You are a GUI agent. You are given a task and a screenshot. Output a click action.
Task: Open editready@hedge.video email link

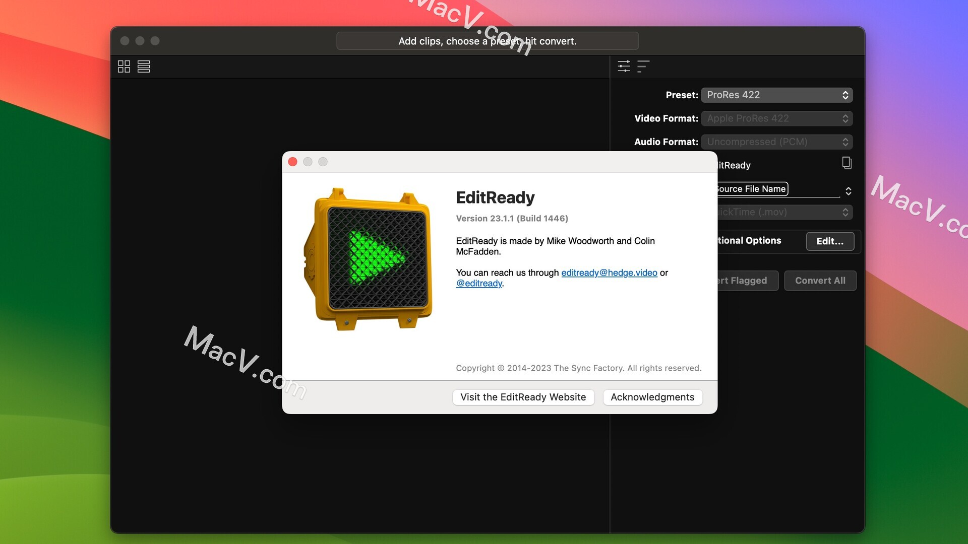[x=609, y=273]
